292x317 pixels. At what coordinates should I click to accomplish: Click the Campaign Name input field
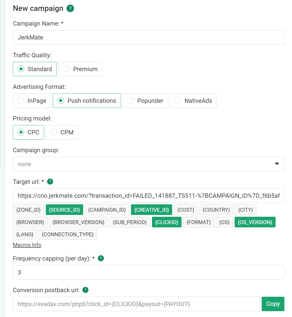pos(149,37)
